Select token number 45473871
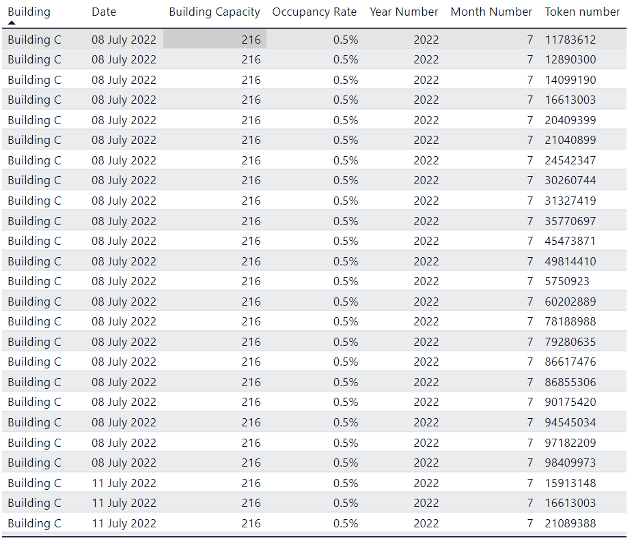Viewport: 634px width, 541px height. 570,241
